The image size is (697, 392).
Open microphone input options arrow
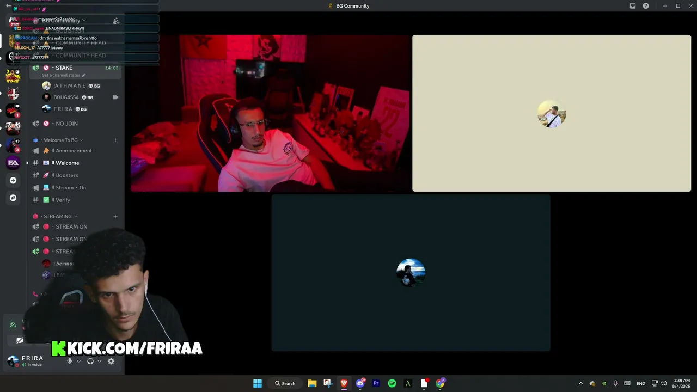point(78,361)
